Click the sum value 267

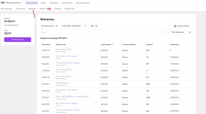tap(148, 64)
